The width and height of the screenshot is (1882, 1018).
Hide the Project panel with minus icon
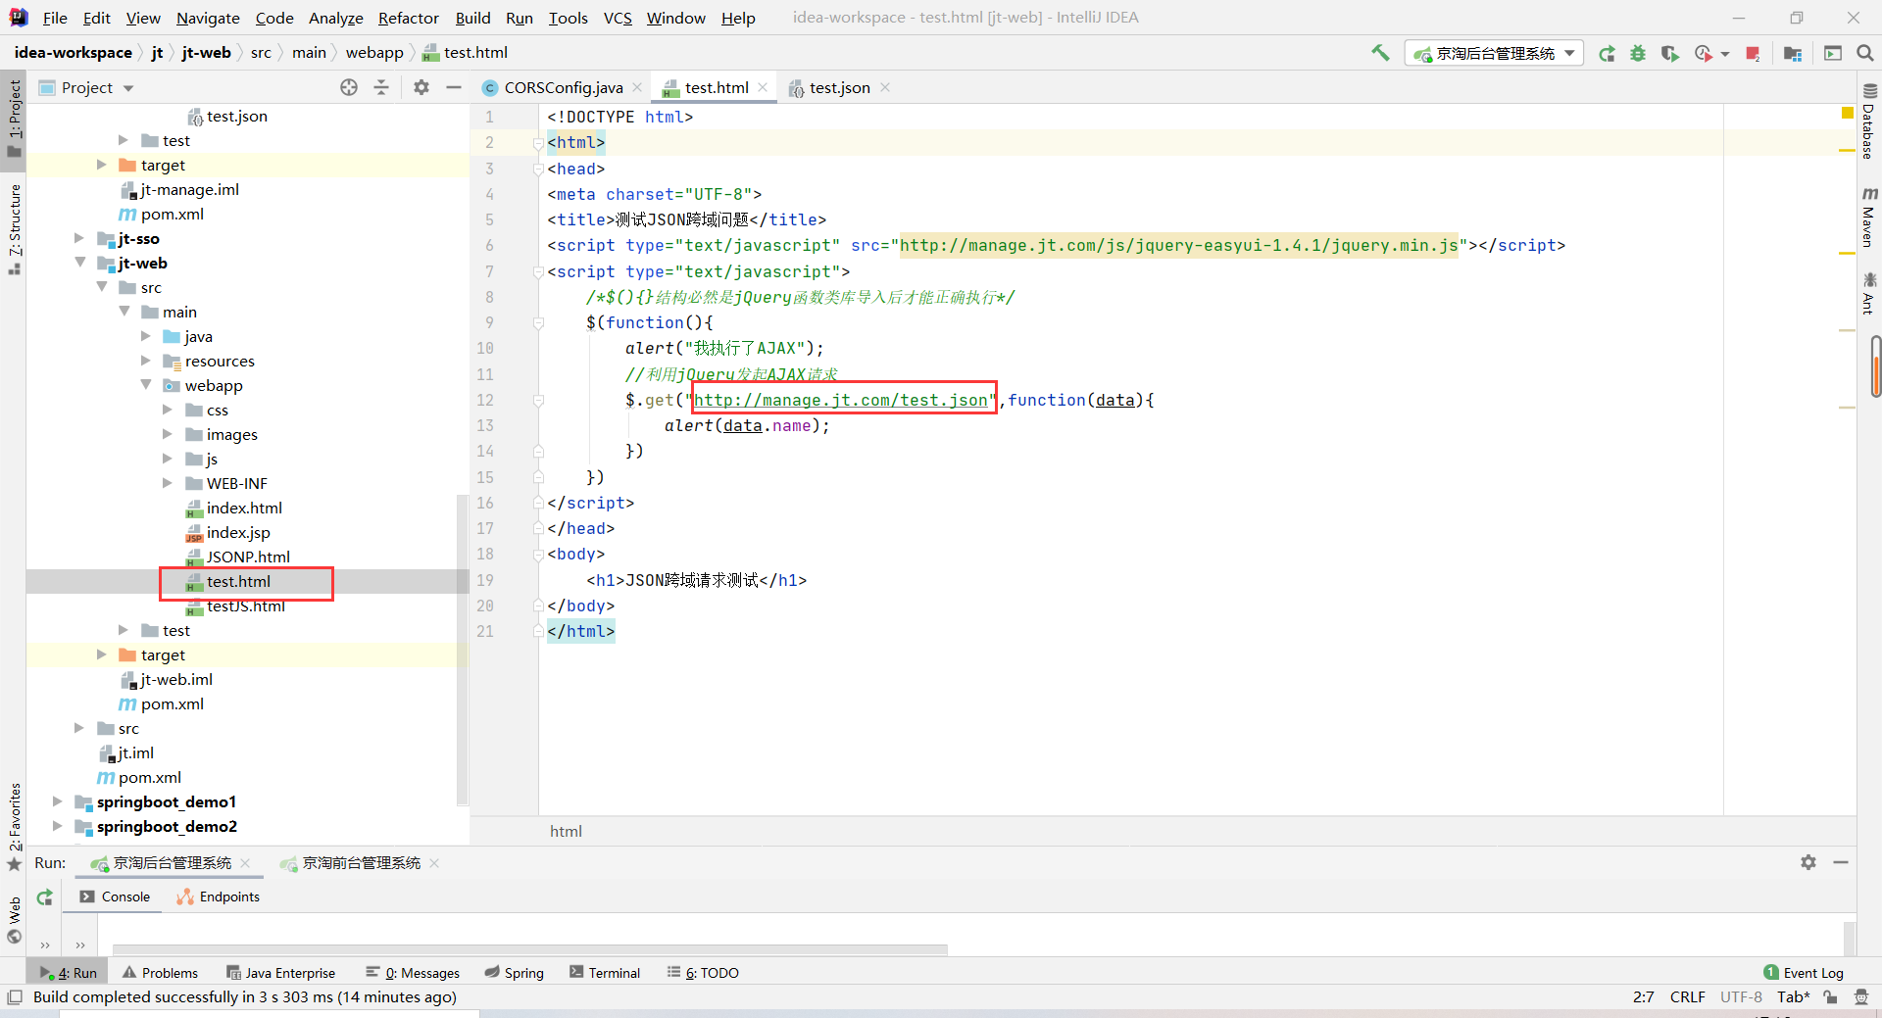point(453,87)
